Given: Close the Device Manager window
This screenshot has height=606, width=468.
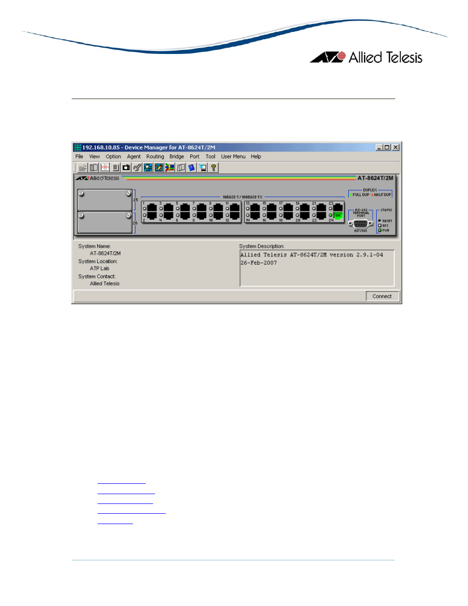Looking at the screenshot, I should tap(396, 147).
